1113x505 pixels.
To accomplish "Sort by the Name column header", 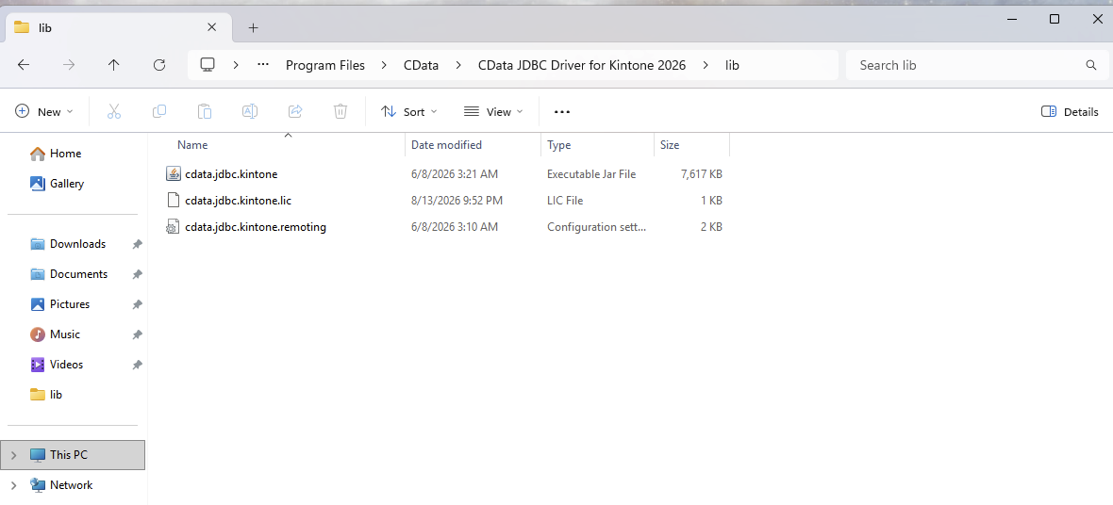I will click(192, 145).
